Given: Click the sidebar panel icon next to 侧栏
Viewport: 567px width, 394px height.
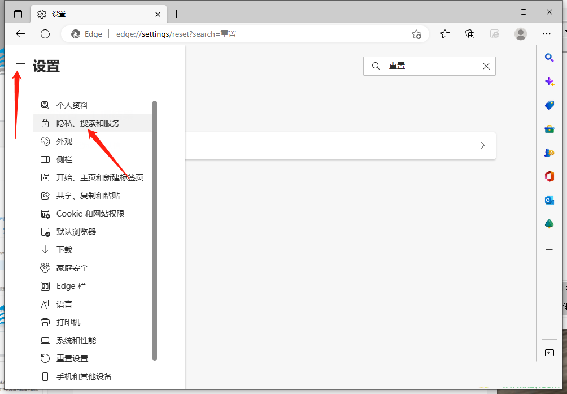Looking at the screenshot, I should coord(45,159).
